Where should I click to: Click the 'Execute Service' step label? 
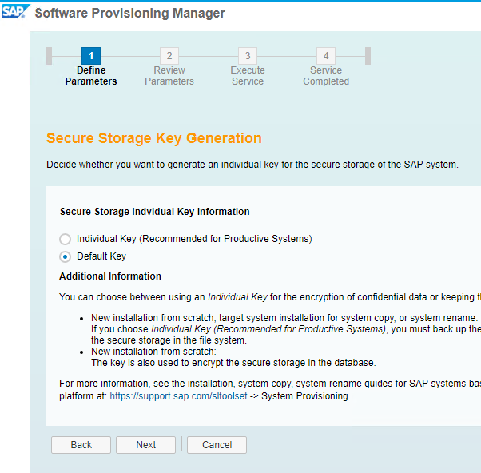(248, 76)
